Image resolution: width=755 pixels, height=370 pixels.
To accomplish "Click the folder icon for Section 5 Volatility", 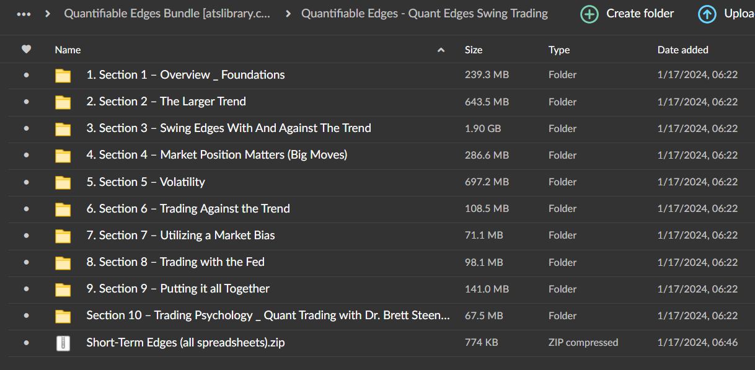I will [x=63, y=182].
